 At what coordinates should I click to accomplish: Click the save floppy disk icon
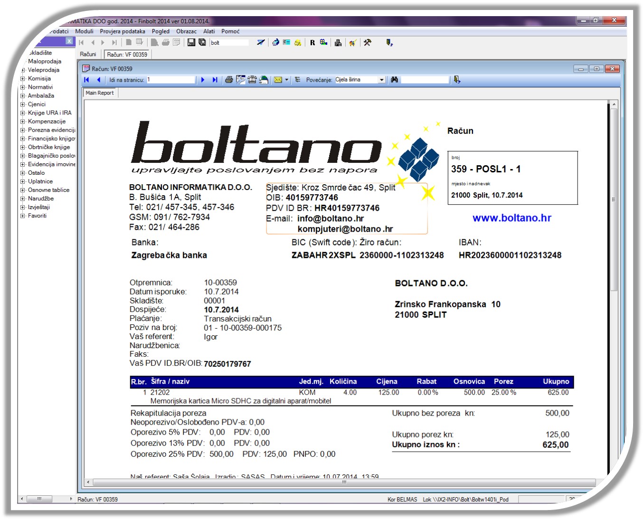click(x=191, y=42)
